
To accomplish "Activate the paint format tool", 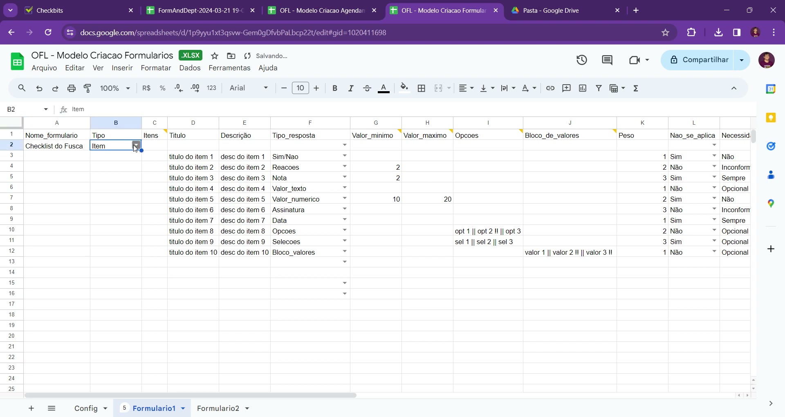I will click(87, 88).
